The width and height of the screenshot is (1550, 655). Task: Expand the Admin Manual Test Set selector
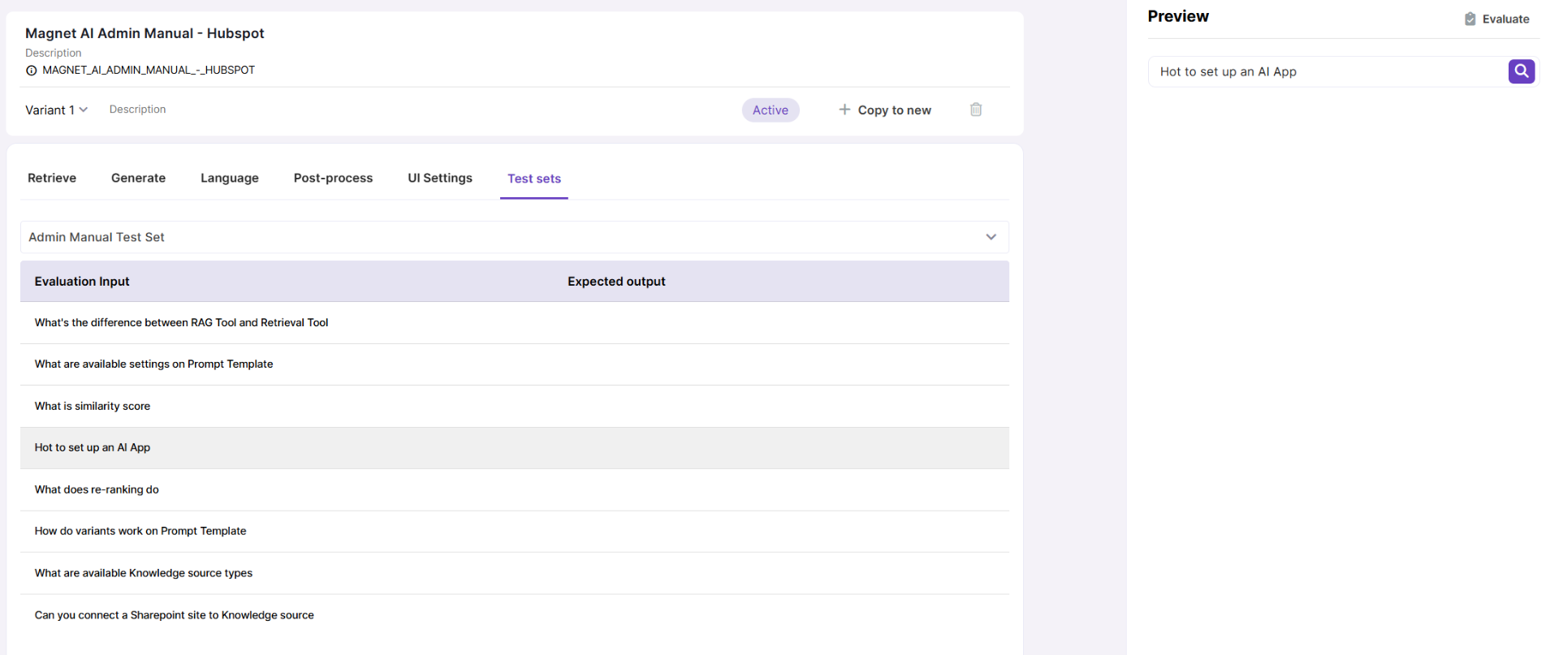pyautogui.click(x=990, y=237)
